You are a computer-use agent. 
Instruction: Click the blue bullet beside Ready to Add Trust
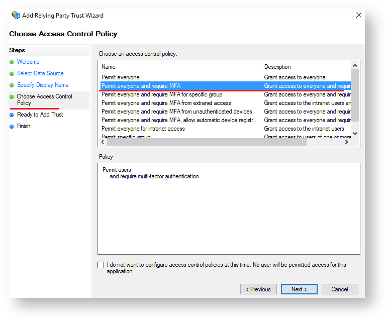(12, 115)
